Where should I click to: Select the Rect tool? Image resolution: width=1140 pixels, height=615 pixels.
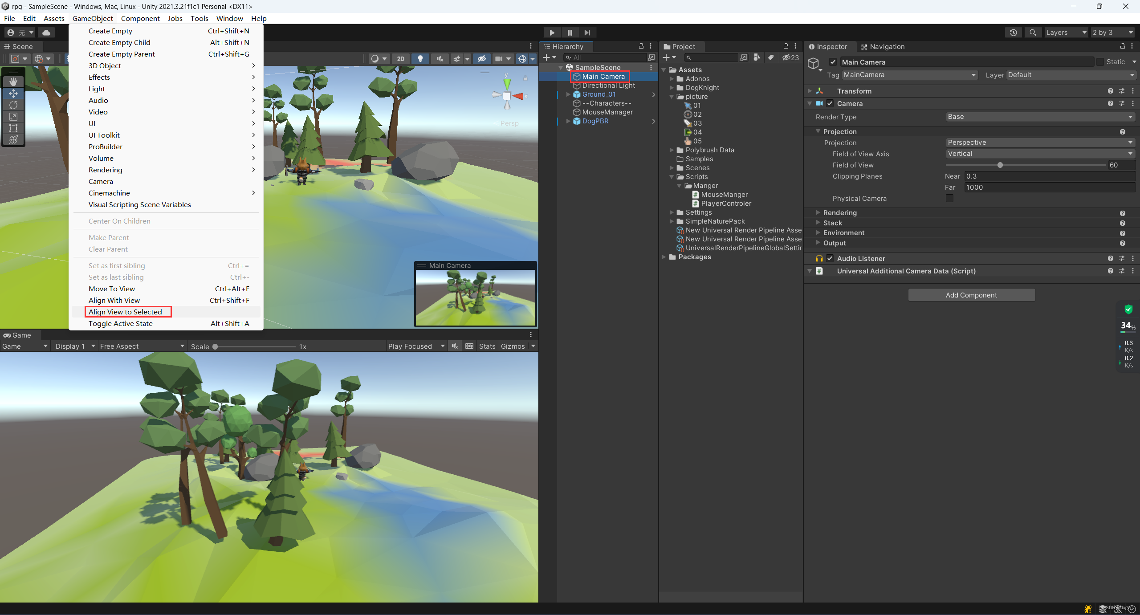pyautogui.click(x=13, y=128)
